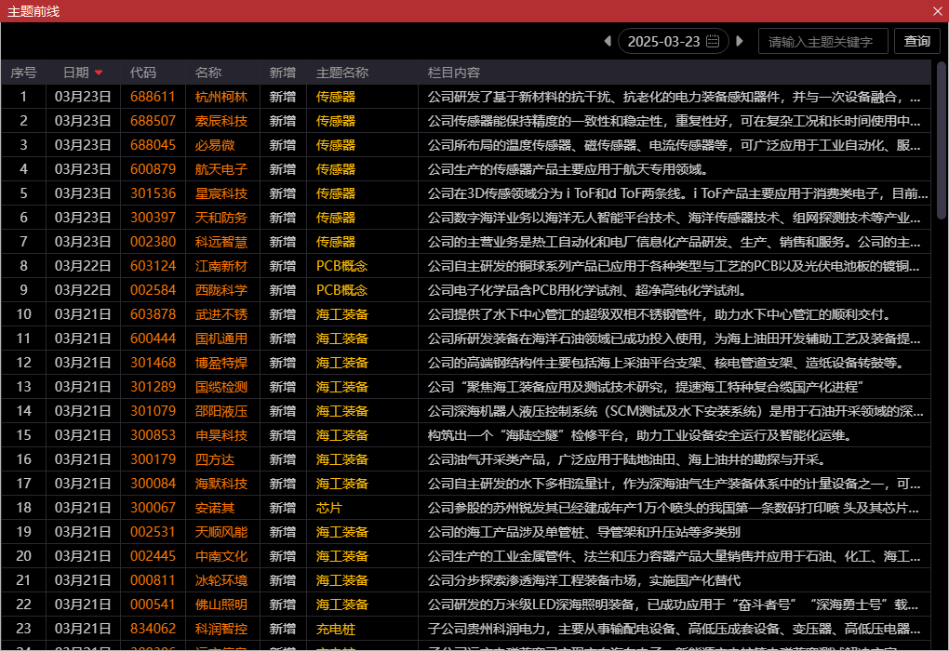This screenshot has height=651, width=949.
Task: Select stock code 300397
Action: (153, 218)
